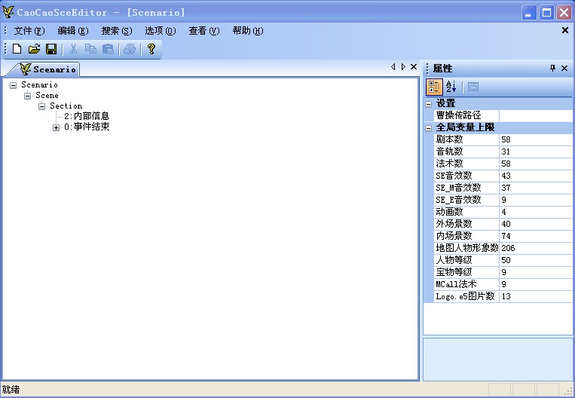575x398 pixels.
Task: Collapse the 设置 property category
Action: [x=428, y=104]
